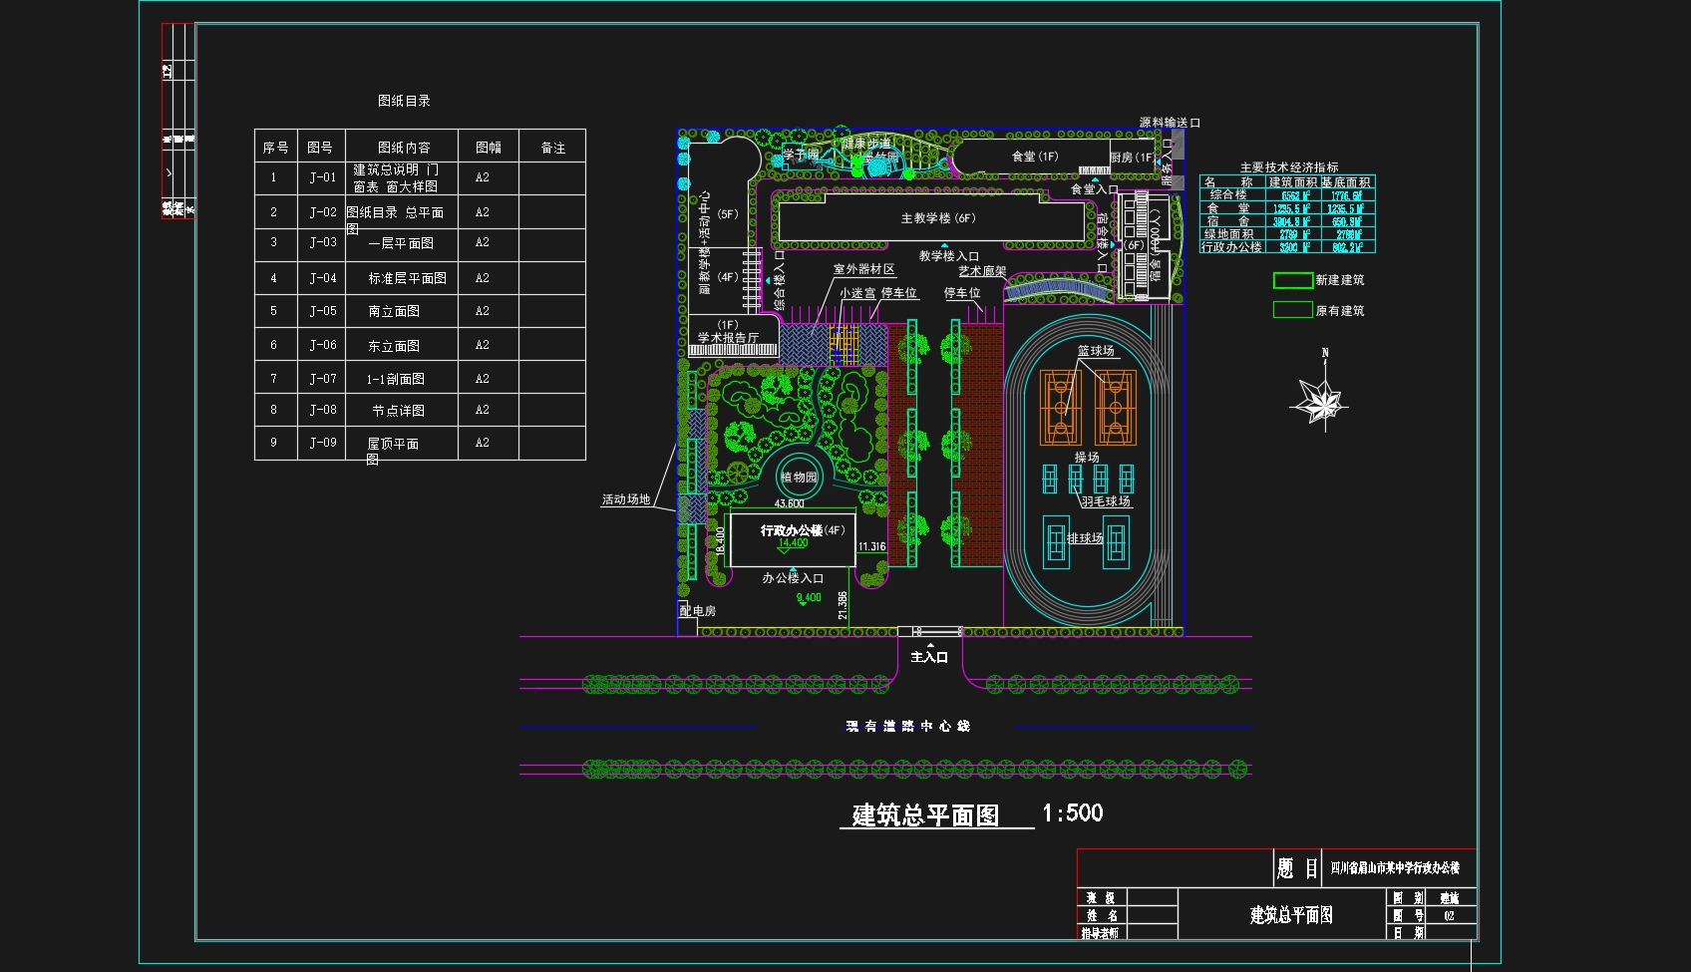Select the J-02 drawing number cell
The image size is (1691, 972).
click(322, 212)
